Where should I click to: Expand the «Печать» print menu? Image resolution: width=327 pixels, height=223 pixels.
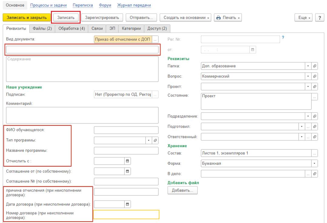click(228, 18)
